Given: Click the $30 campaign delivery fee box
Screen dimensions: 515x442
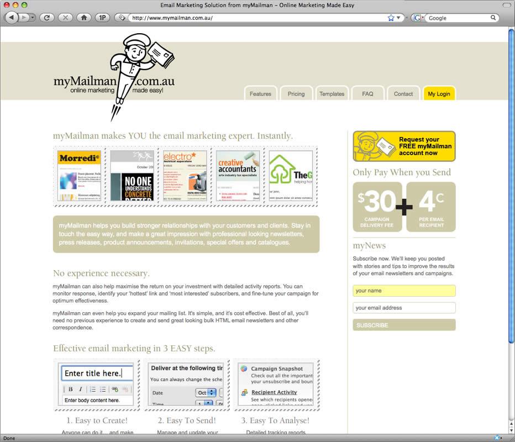Looking at the screenshot, I should 377,207.
